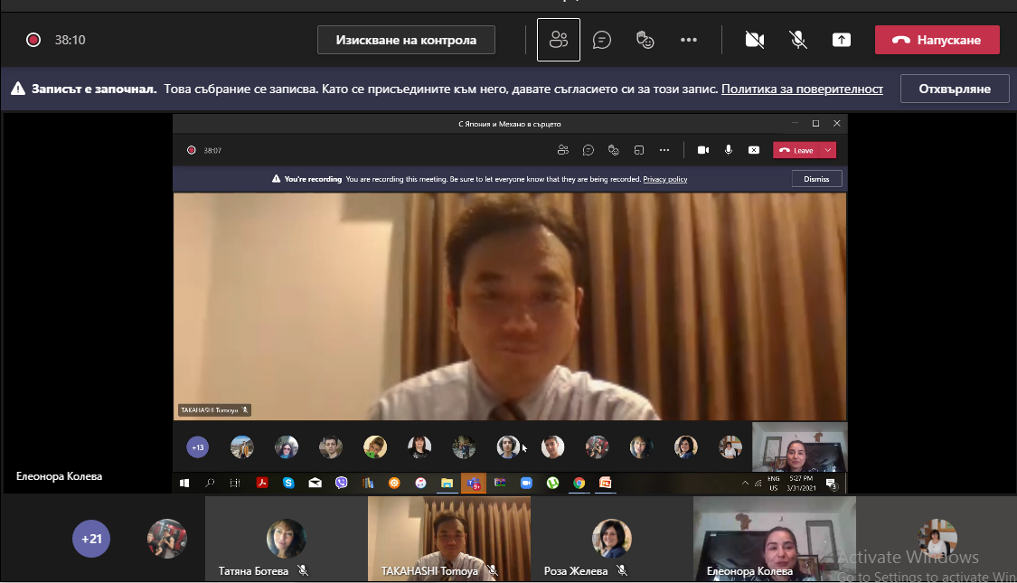Image resolution: width=1017 pixels, height=583 pixels.
Task: Open the raise hand reactions icon
Action: pos(645,40)
